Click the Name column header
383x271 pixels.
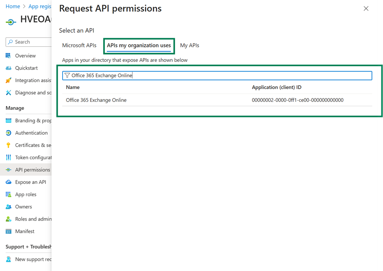pyautogui.click(x=73, y=87)
